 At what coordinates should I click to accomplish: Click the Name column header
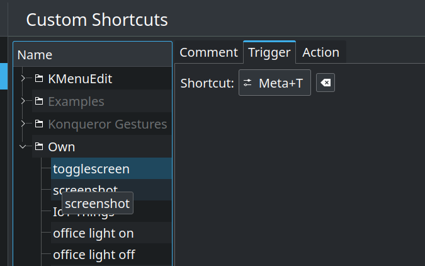point(93,55)
